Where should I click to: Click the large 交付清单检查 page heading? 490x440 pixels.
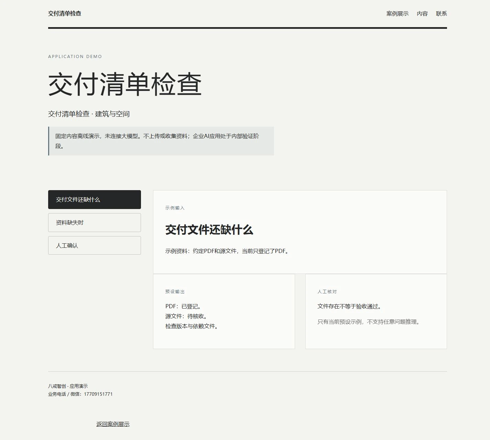[x=125, y=84]
